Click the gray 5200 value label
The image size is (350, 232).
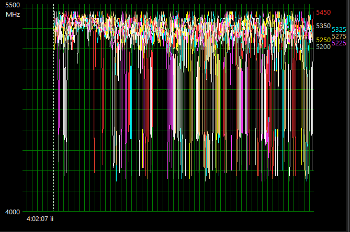[323, 47]
